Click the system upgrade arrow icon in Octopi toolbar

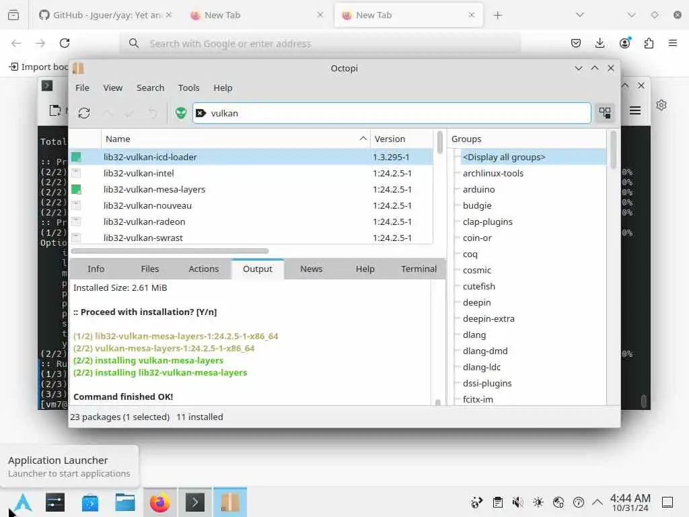108,113
